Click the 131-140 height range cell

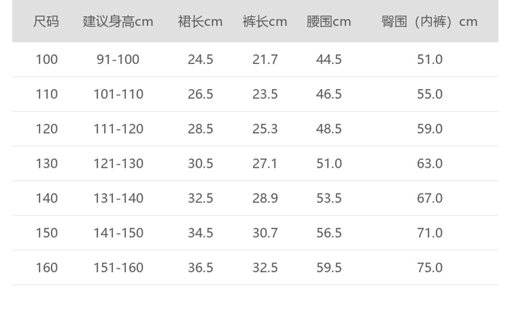(118, 198)
